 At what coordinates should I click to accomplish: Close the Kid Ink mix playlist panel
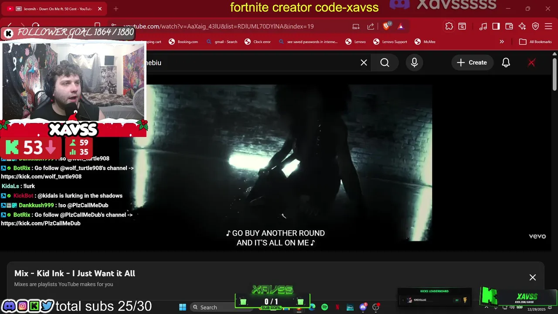point(533,277)
